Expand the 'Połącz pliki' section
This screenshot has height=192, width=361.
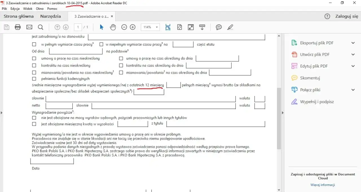[353, 90]
